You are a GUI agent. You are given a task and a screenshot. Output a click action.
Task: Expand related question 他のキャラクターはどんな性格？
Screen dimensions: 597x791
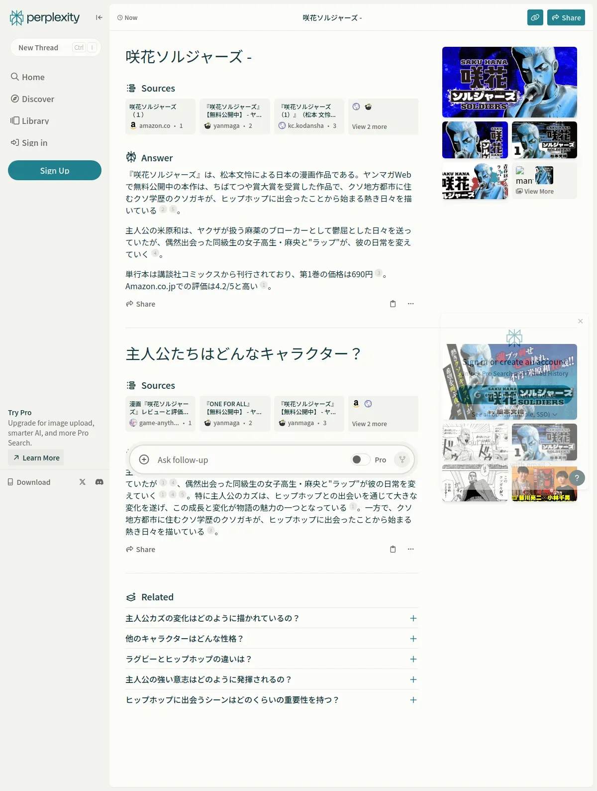click(x=272, y=639)
